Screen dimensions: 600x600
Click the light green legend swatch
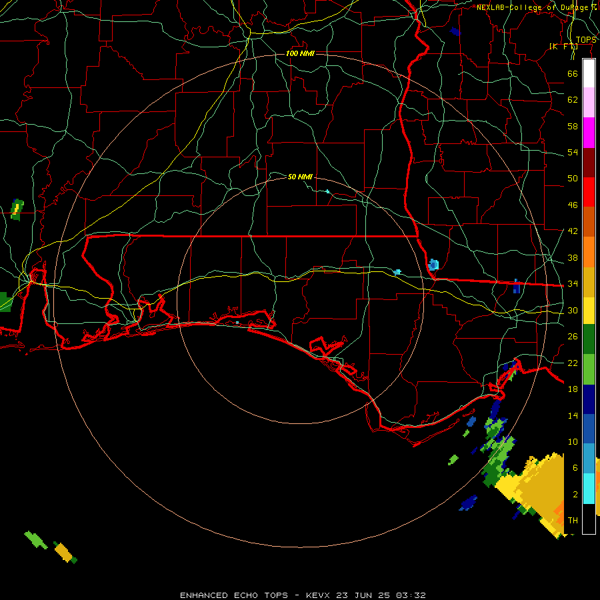(x=589, y=369)
